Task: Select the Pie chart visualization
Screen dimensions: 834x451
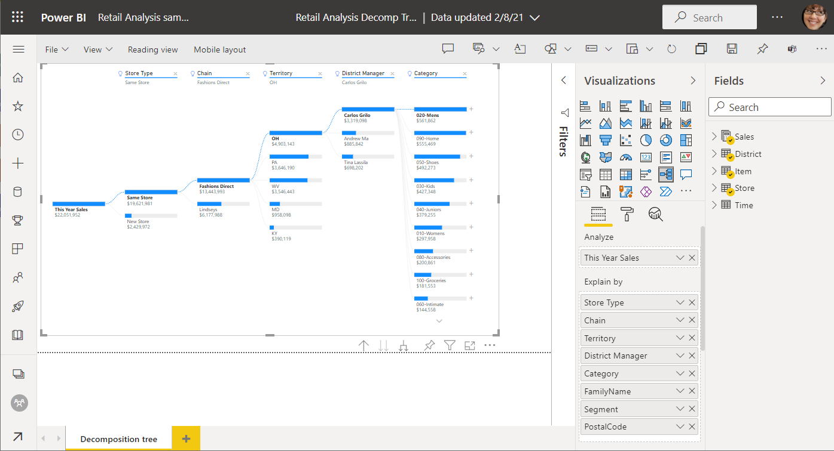Action: coord(646,140)
